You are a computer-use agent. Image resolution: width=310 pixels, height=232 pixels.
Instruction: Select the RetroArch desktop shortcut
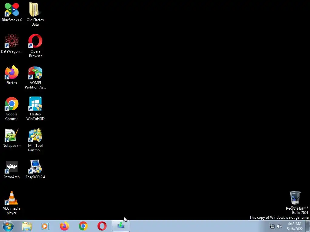pyautogui.click(x=12, y=169)
